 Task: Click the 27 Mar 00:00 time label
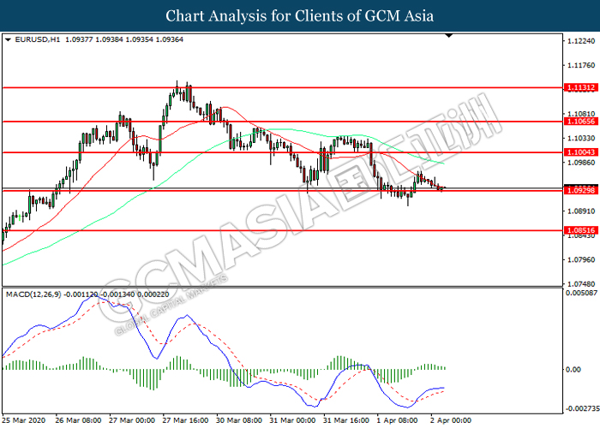(x=132, y=420)
